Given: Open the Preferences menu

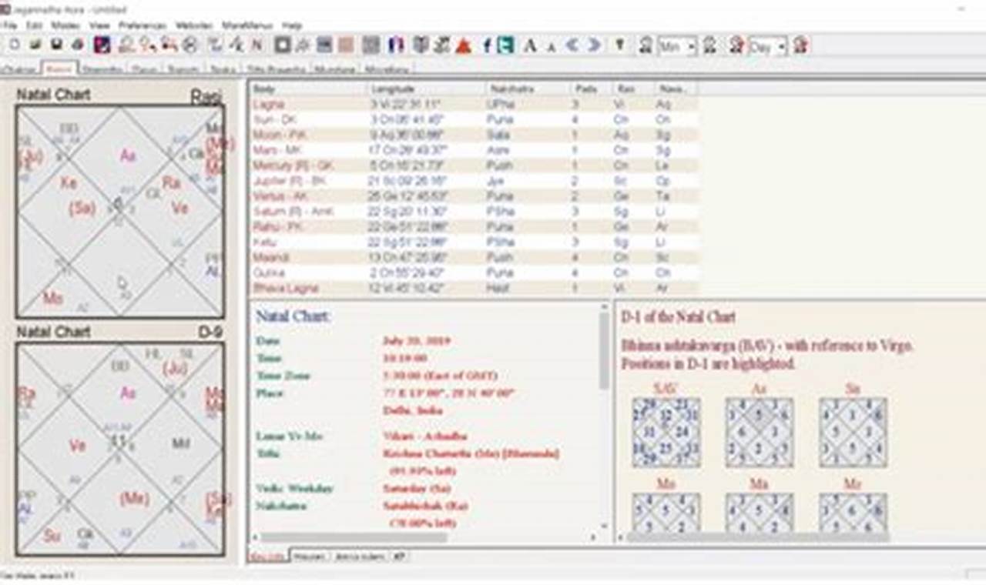Looking at the screenshot, I should [x=141, y=25].
